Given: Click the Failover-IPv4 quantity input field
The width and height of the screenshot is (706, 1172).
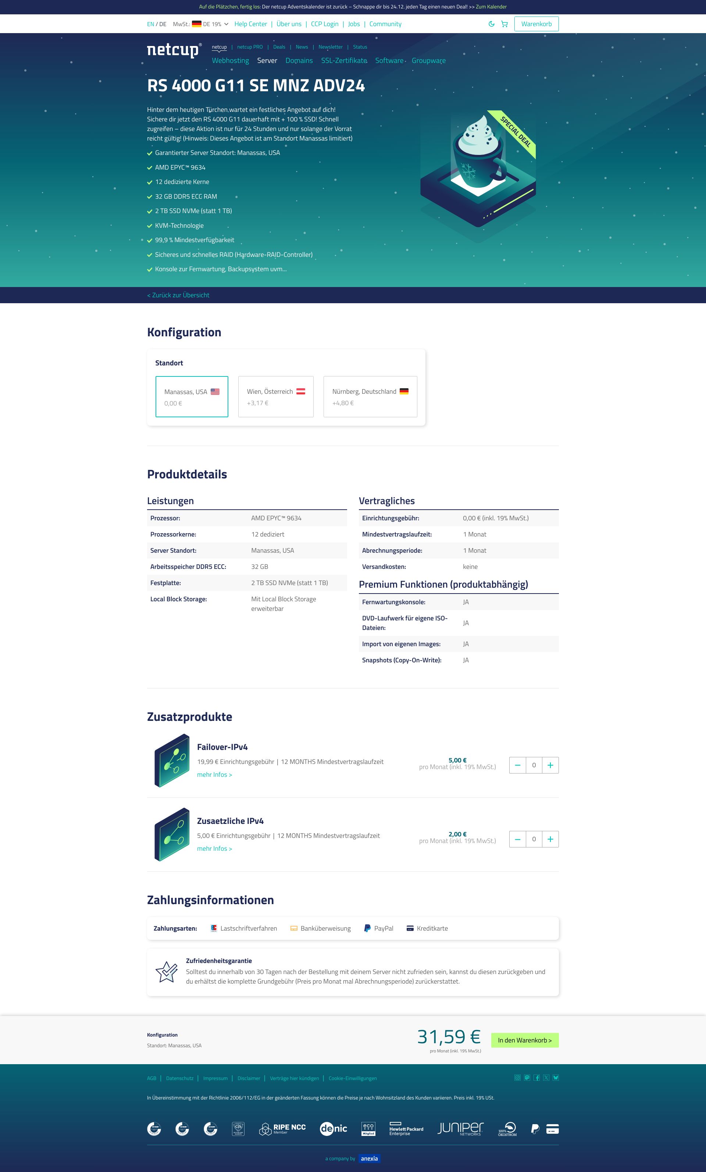Looking at the screenshot, I should (x=534, y=765).
